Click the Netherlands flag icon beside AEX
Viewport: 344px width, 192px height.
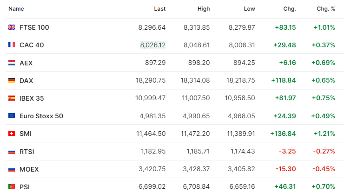click(x=12, y=63)
